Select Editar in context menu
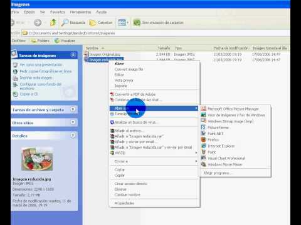Image resolution: width=301 pixels, height=225 pixels. click(119, 74)
